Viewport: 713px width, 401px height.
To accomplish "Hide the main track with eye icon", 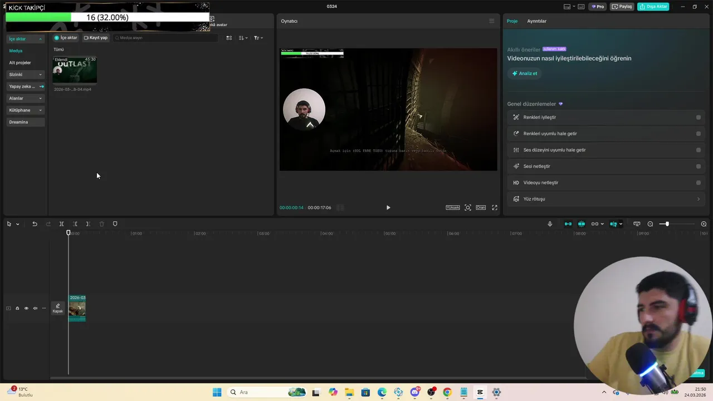I will (26, 308).
